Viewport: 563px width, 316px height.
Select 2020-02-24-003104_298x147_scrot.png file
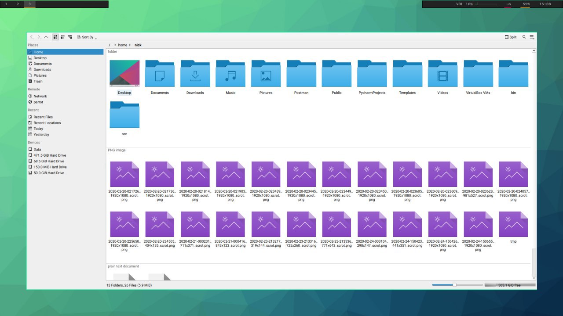372,224
